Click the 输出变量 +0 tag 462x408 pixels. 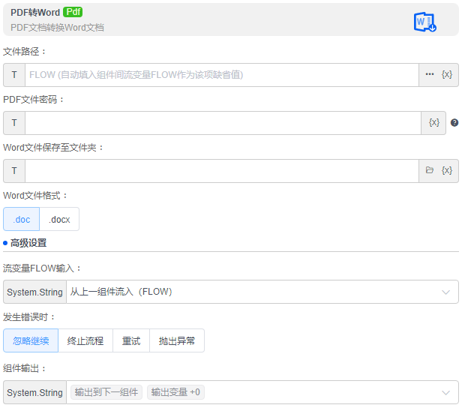[175, 392]
